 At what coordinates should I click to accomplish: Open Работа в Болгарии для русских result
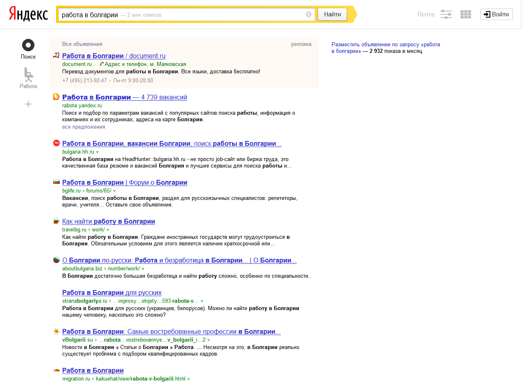click(112, 292)
